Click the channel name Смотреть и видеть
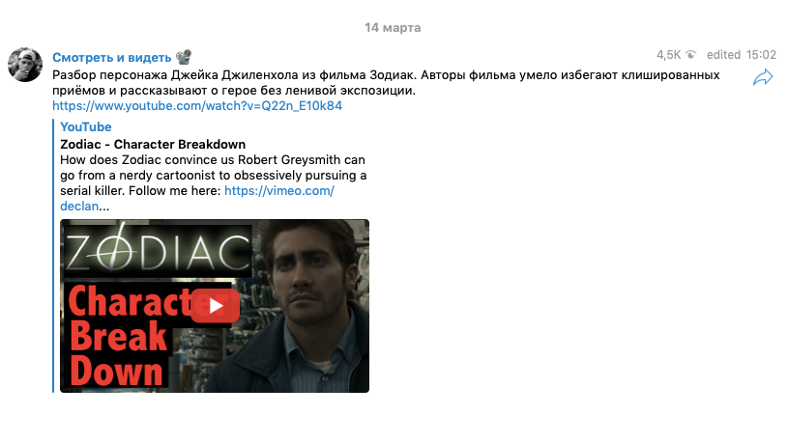Viewport: 788px width, 443px height. click(x=111, y=57)
